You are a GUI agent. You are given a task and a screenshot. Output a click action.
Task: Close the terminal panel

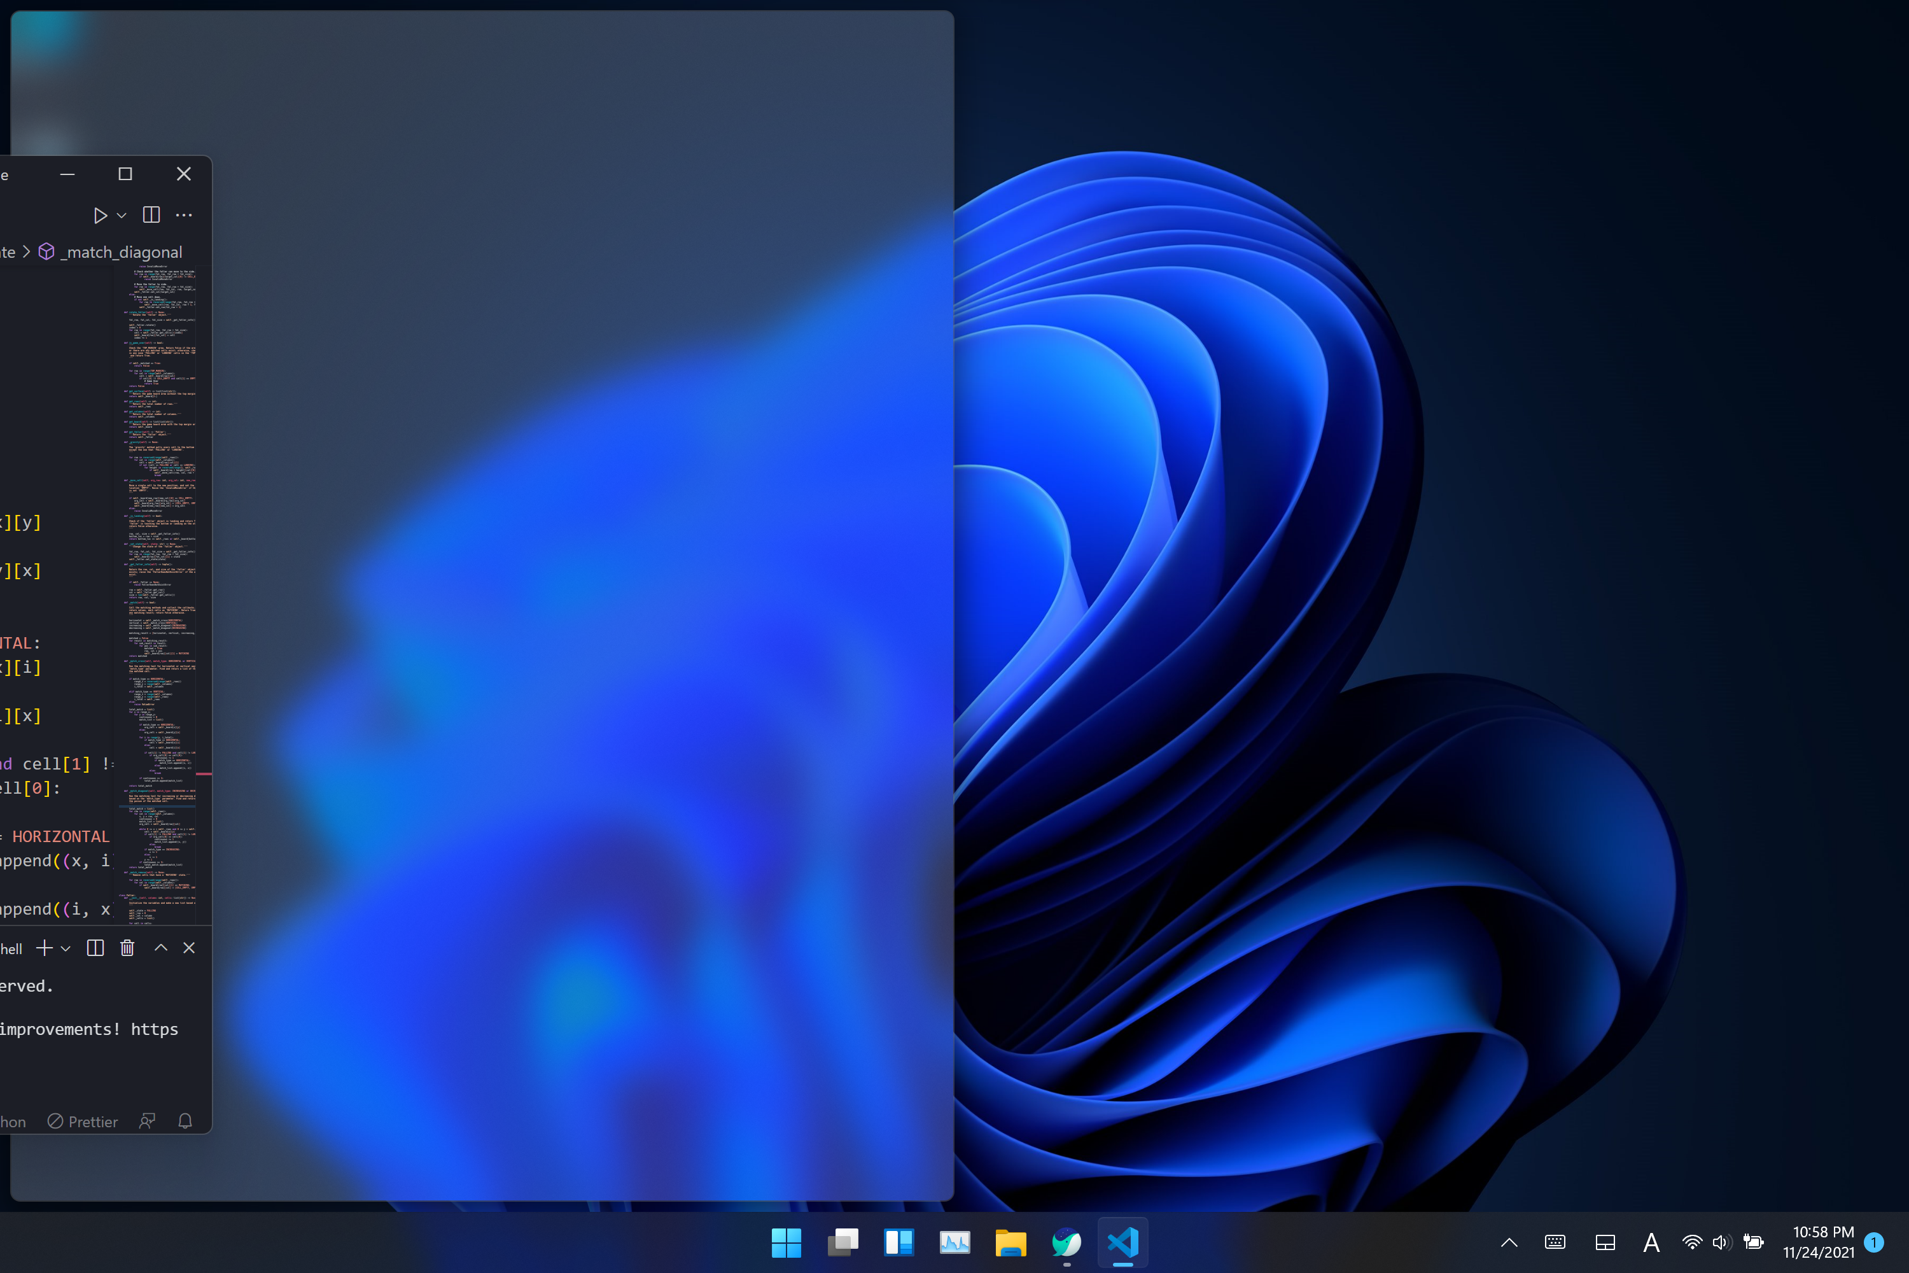189,948
